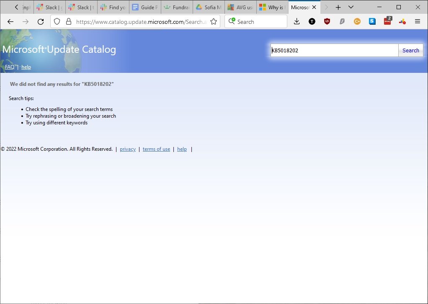Viewport: 428px width, 304px height.
Task: Open the FAQ link
Action: tap(10, 67)
